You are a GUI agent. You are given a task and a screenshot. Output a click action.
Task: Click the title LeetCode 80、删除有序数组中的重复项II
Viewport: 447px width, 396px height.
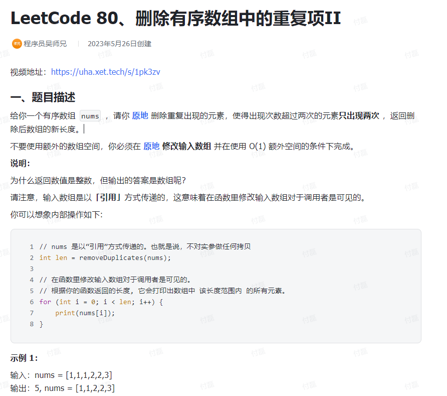(x=175, y=18)
